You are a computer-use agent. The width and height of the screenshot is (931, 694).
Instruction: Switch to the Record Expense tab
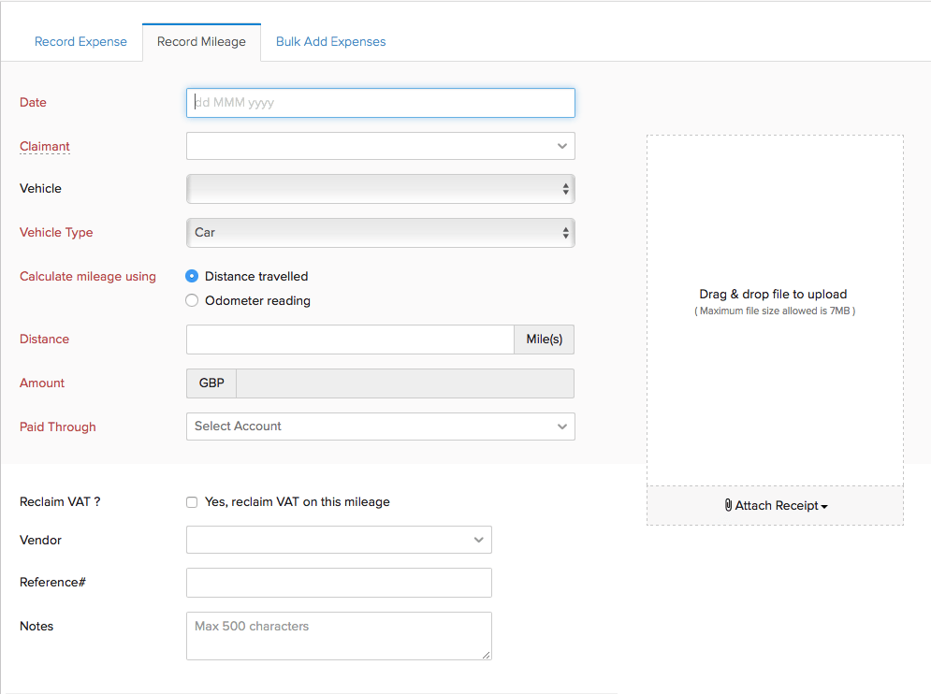[80, 42]
